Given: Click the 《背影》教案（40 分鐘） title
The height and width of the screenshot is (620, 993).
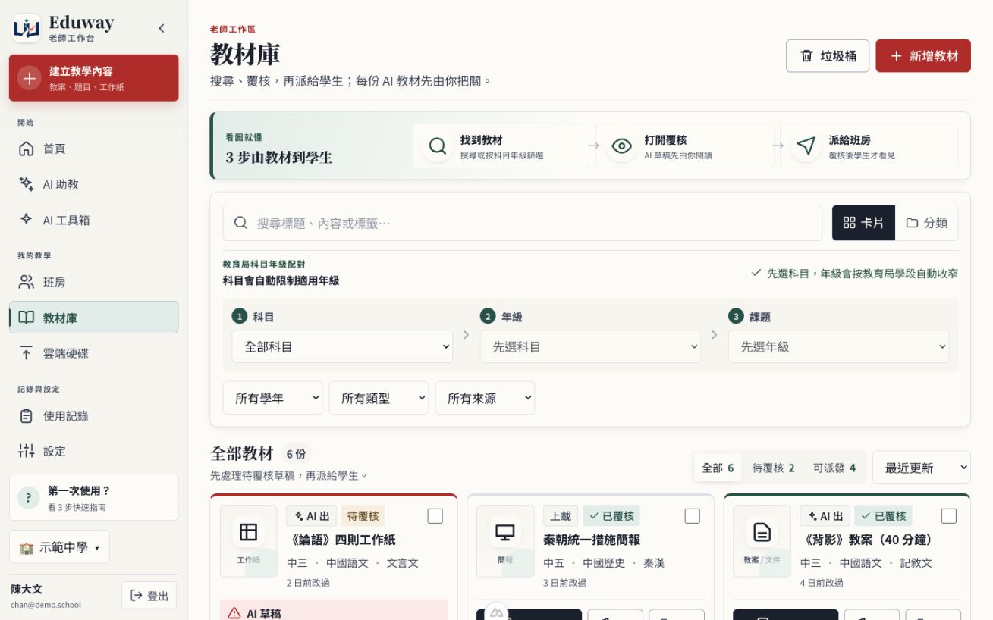Looking at the screenshot, I should click(869, 540).
